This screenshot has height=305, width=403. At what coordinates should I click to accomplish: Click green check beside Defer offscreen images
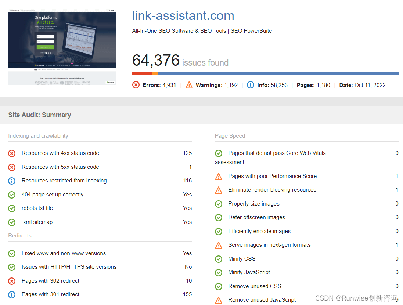pos(219,218)
